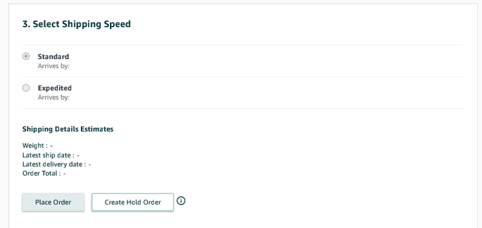This screenshot has height=228, width=482.
Task: Click the Latest ship date label
Action: click(48, 155)
